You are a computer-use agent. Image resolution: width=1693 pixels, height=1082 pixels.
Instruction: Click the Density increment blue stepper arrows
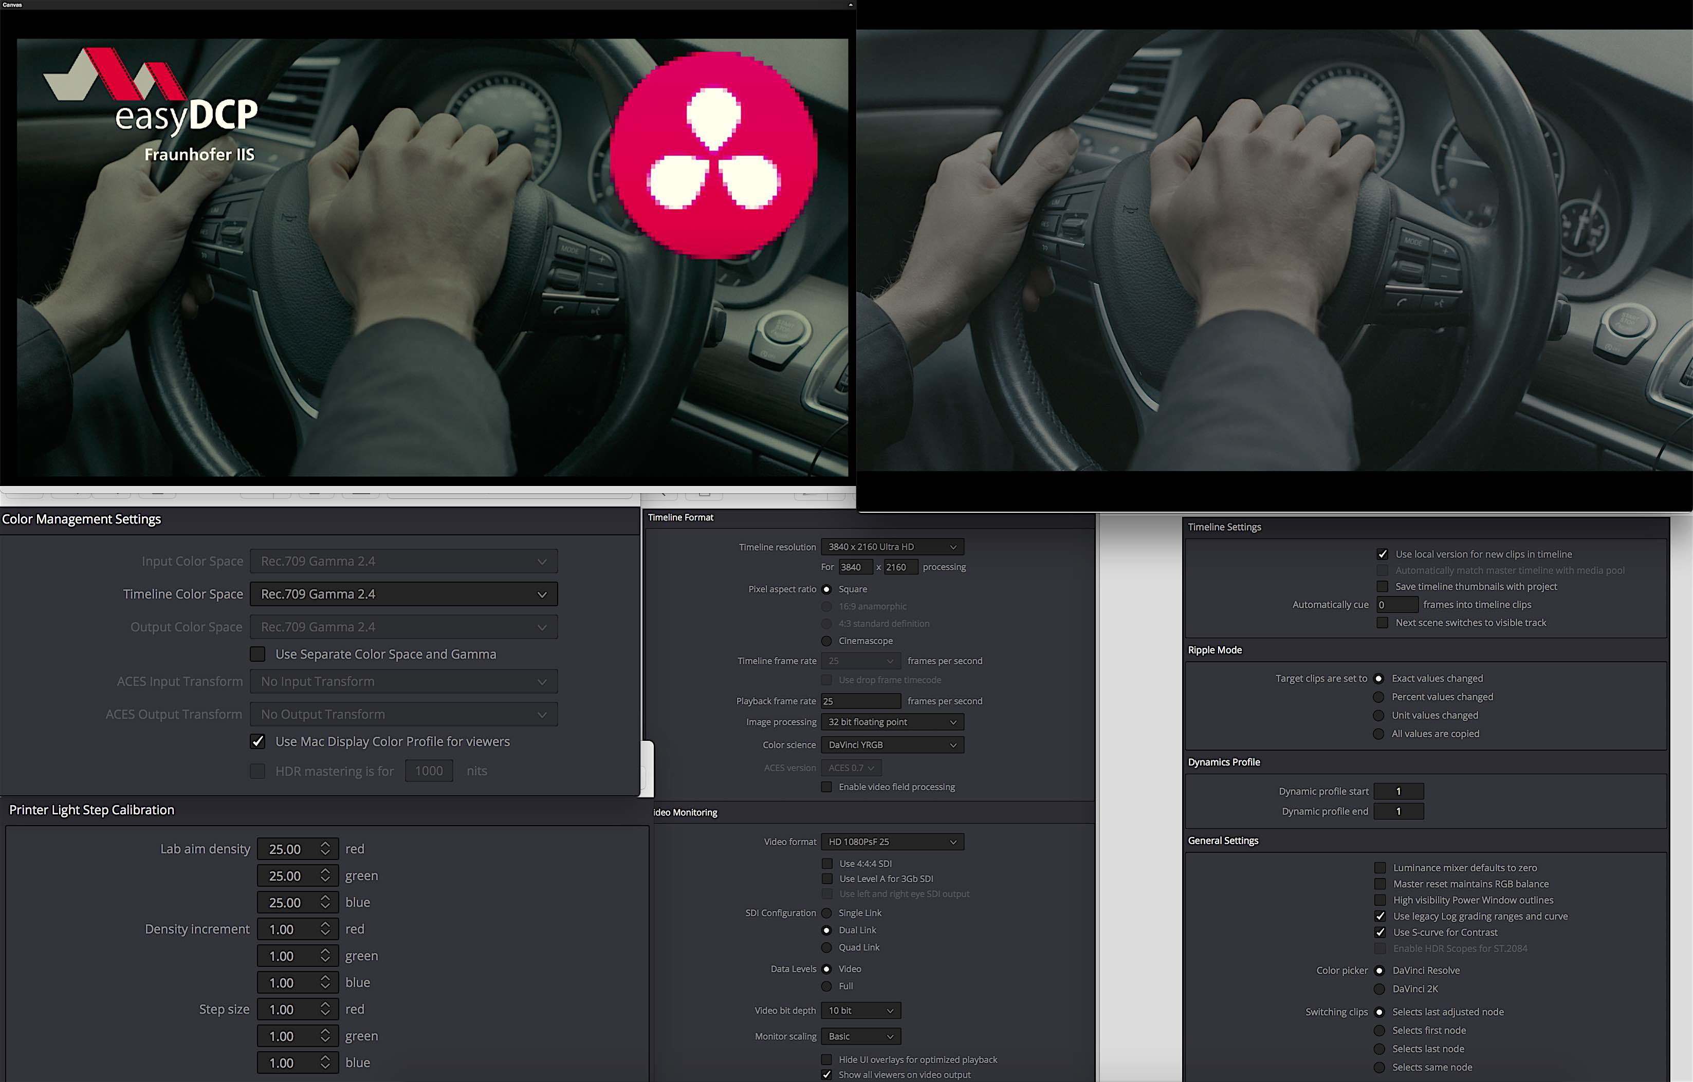(325, 982)
